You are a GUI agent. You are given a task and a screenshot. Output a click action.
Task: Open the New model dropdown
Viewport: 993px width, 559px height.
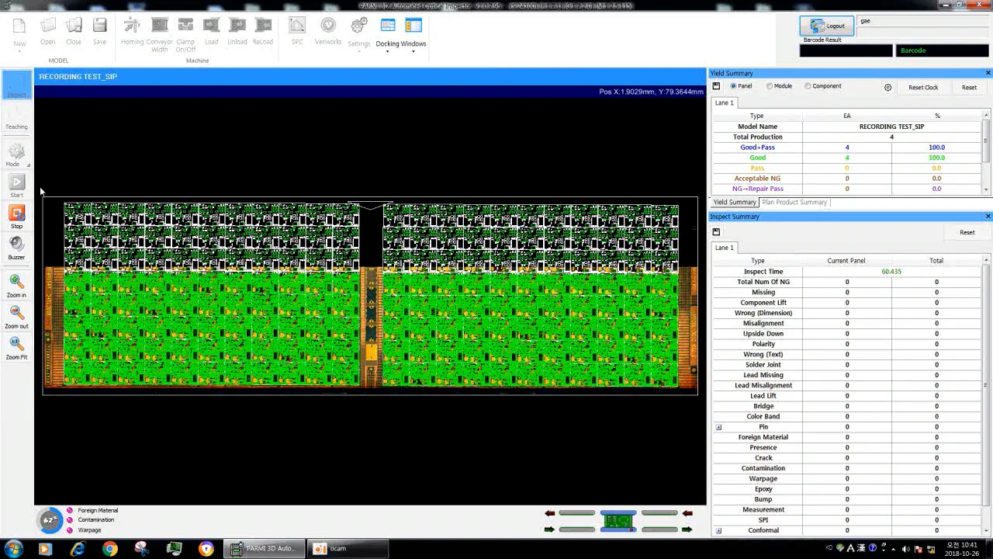pos(19,51)
